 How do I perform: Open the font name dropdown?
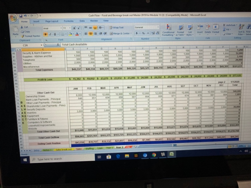coord(61,28)
